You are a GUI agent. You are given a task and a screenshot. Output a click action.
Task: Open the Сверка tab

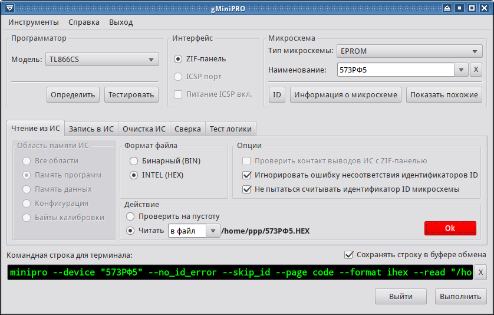click(x=187, y=129)
